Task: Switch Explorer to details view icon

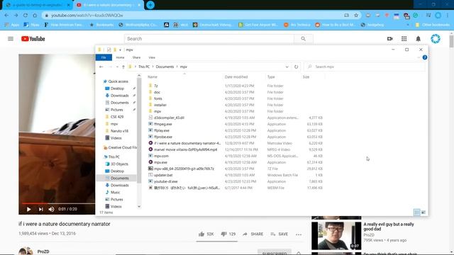Action: tap(416, 212)
